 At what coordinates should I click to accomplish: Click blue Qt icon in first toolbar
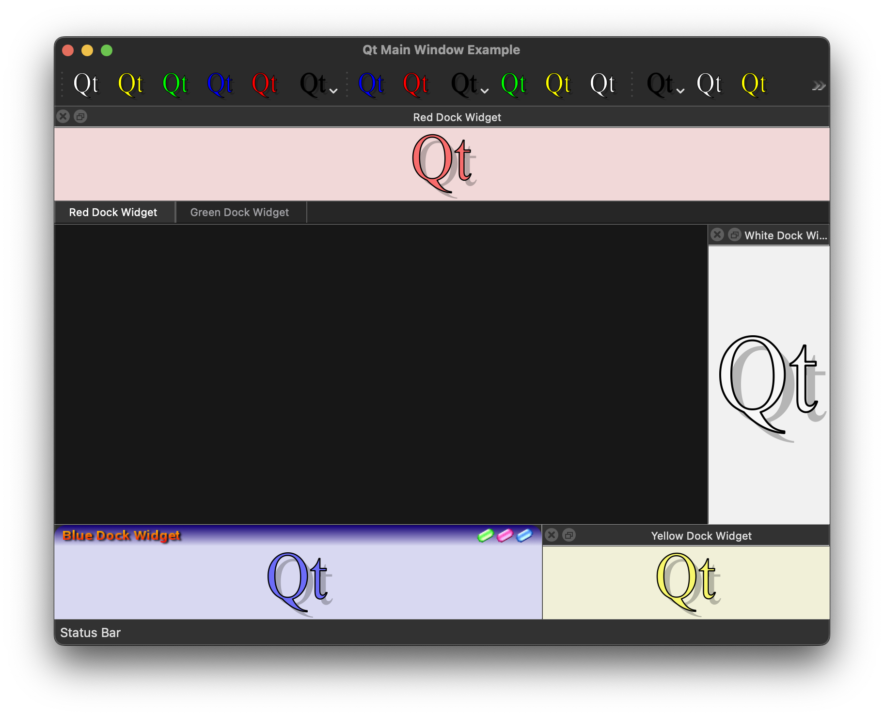click(220, 84)
